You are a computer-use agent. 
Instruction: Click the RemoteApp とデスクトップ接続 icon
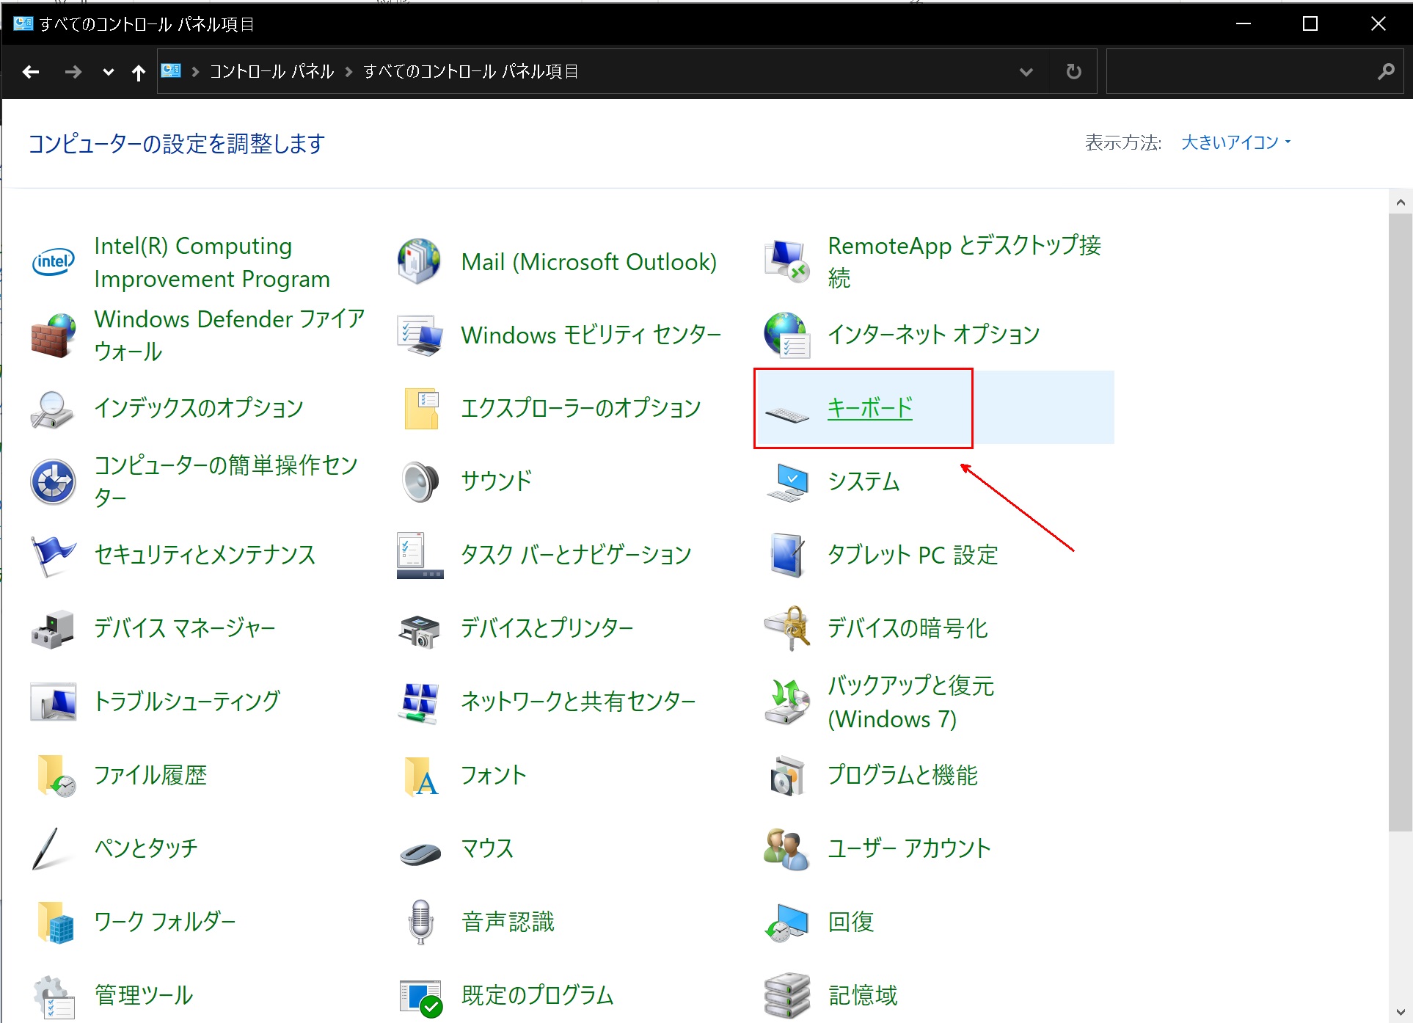786,262
